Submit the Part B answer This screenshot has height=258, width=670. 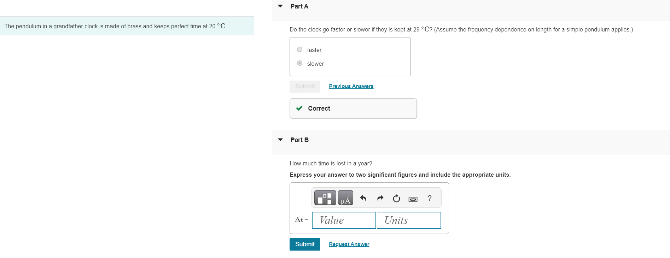pos(305,244)
